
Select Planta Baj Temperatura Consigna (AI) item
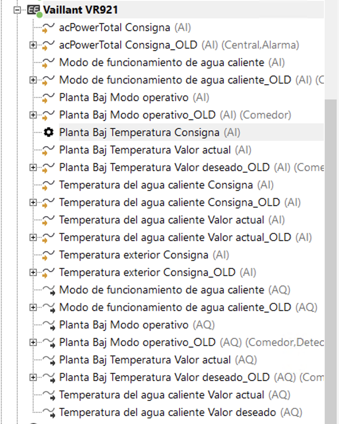coord(139,132)
